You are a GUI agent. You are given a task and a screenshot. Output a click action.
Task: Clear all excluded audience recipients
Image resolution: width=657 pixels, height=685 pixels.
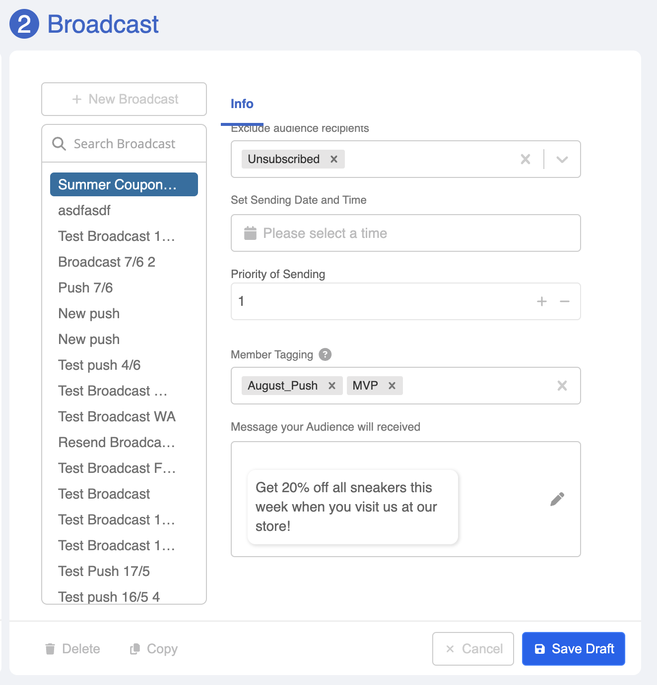click(525, 159)
